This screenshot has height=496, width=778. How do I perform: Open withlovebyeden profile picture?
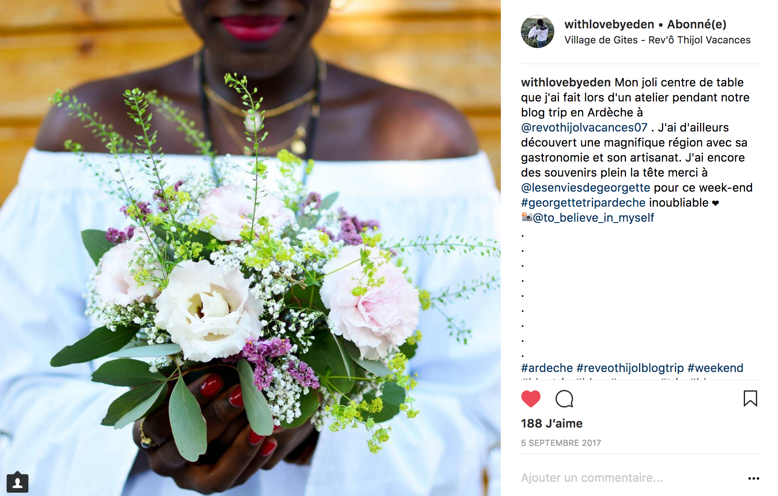tap(538, 32)
